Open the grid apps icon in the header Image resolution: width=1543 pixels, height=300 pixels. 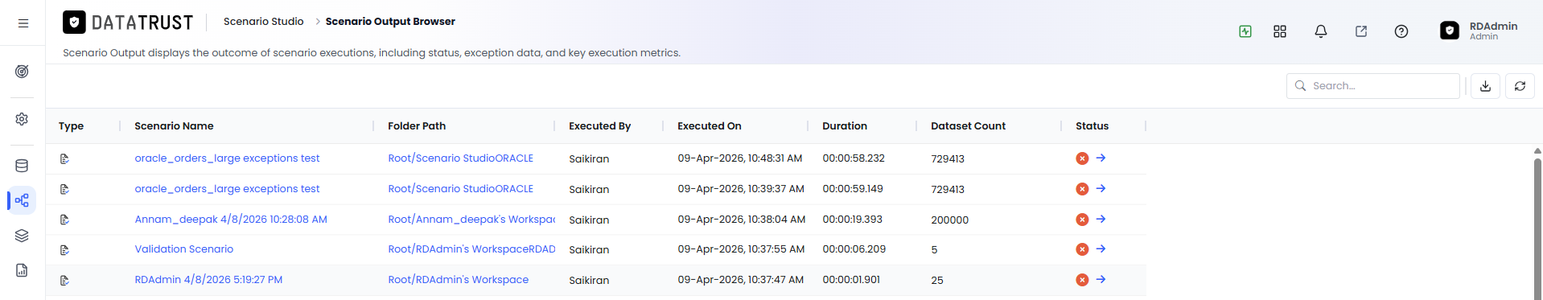pyautogui.click(x=1280, y=31)
